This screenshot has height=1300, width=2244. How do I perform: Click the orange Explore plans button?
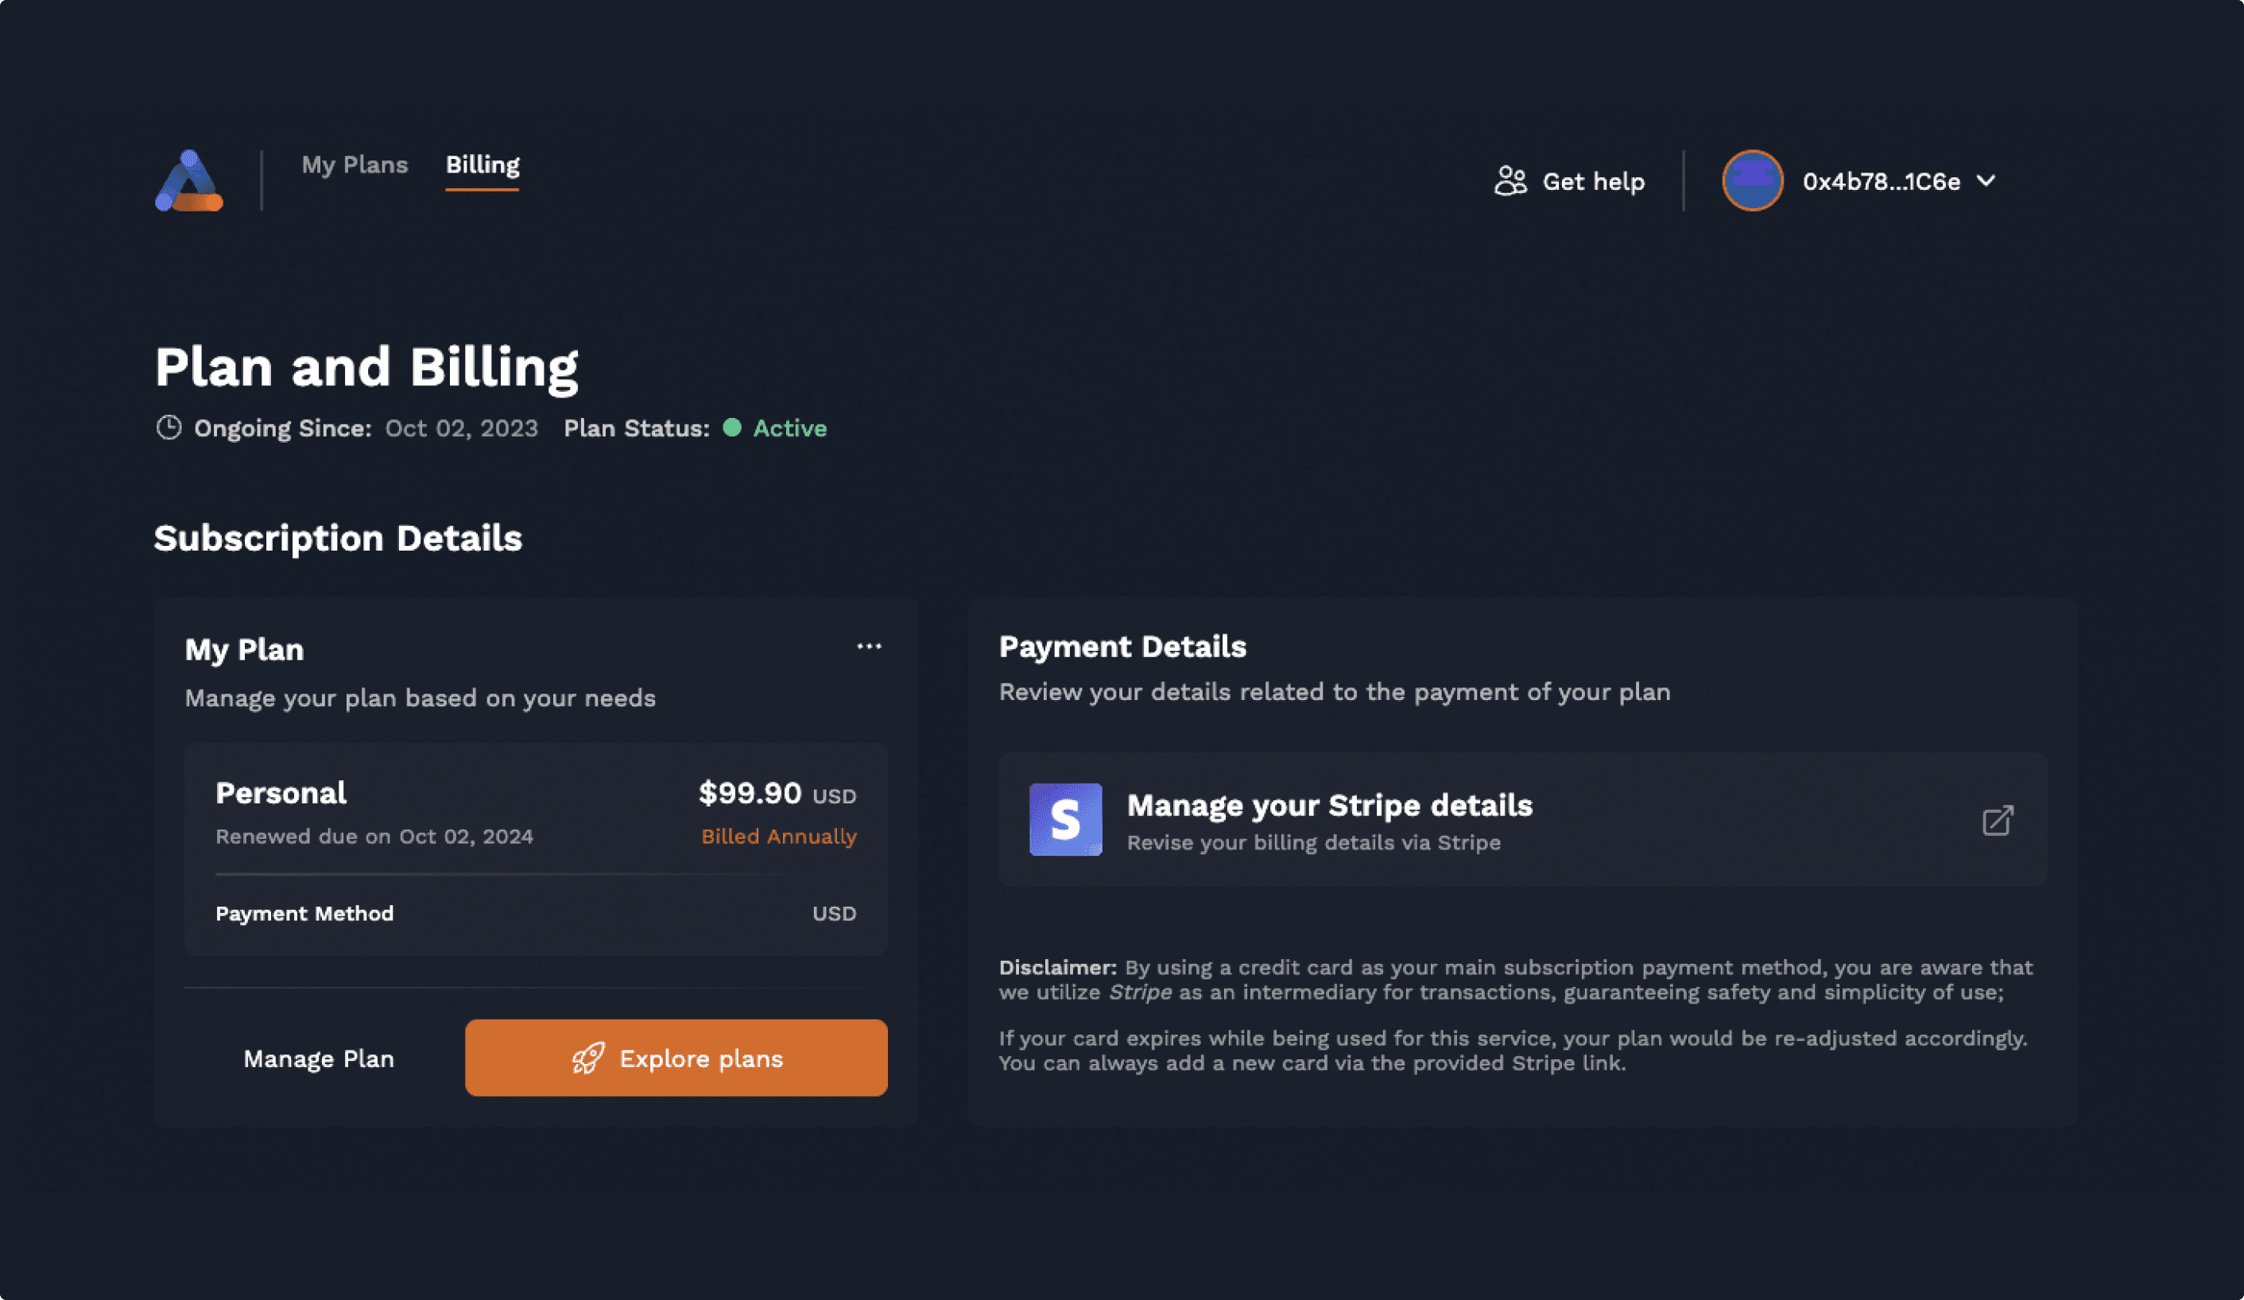click(676, 1058)
